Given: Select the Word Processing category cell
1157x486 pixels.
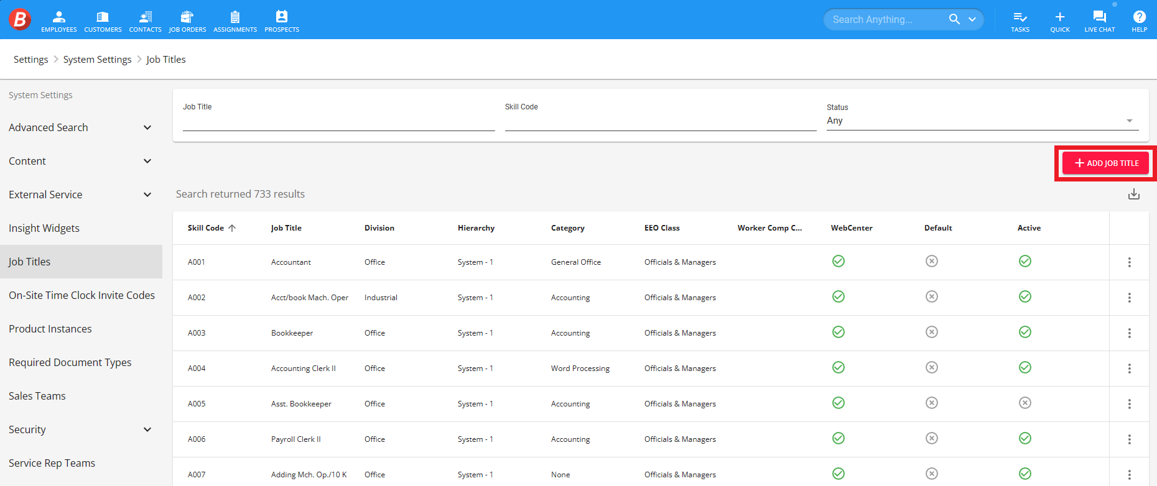Looking at the screenshot, I should (580, 369).
